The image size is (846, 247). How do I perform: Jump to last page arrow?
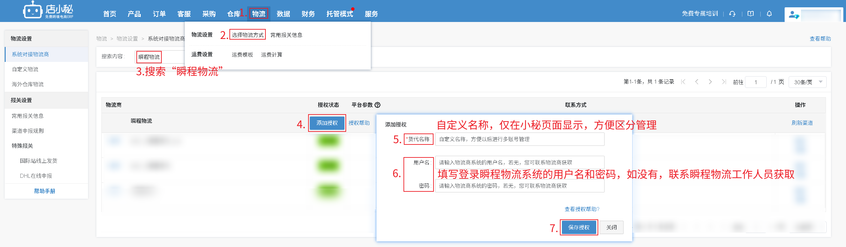[724, 82]
